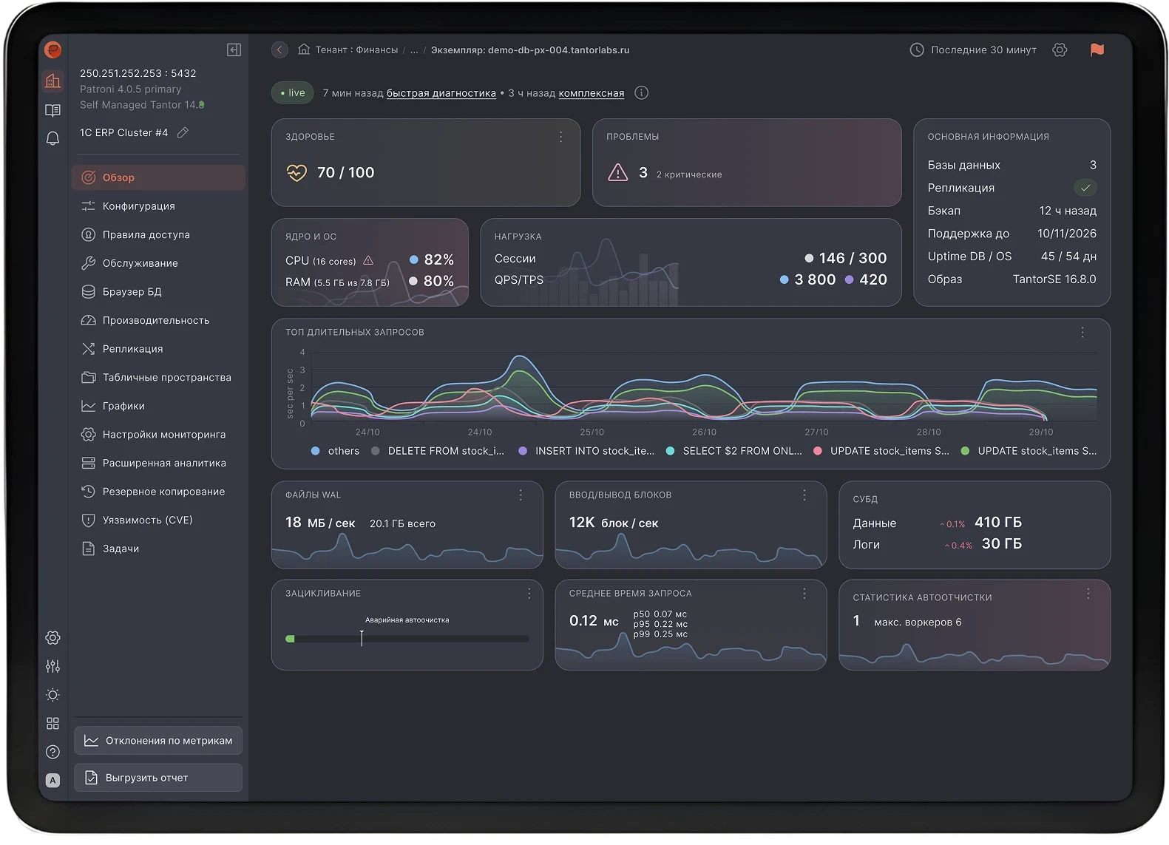
Task: Show diagnostics info icon
Action: tap(642, 92)
